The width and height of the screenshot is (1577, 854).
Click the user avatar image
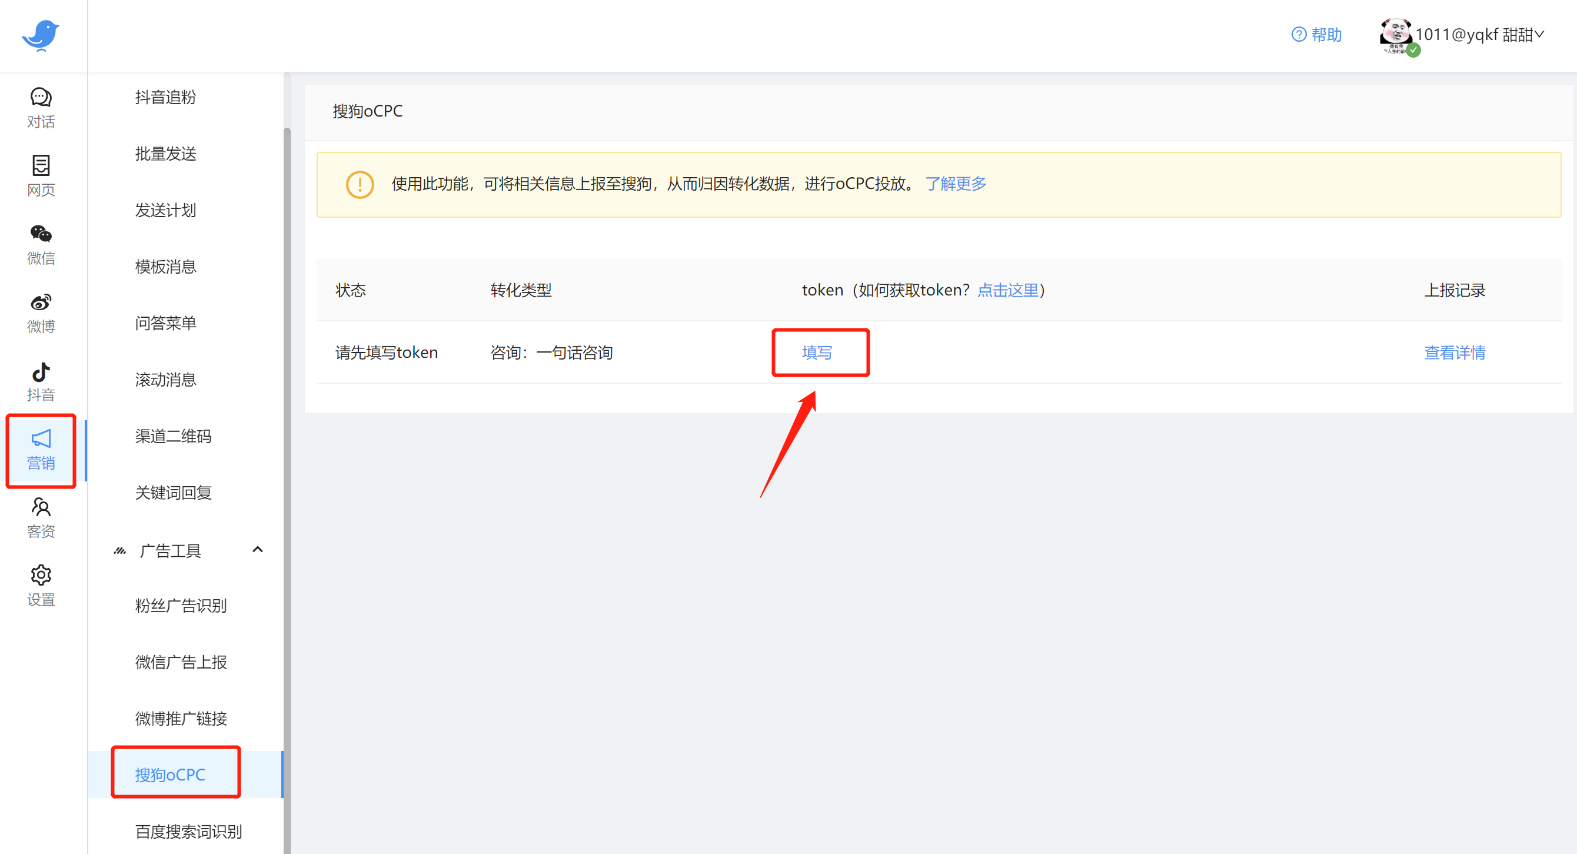[x=1395, y=34]
